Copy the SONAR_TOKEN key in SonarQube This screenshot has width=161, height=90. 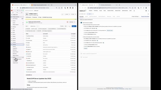point(97,28)
